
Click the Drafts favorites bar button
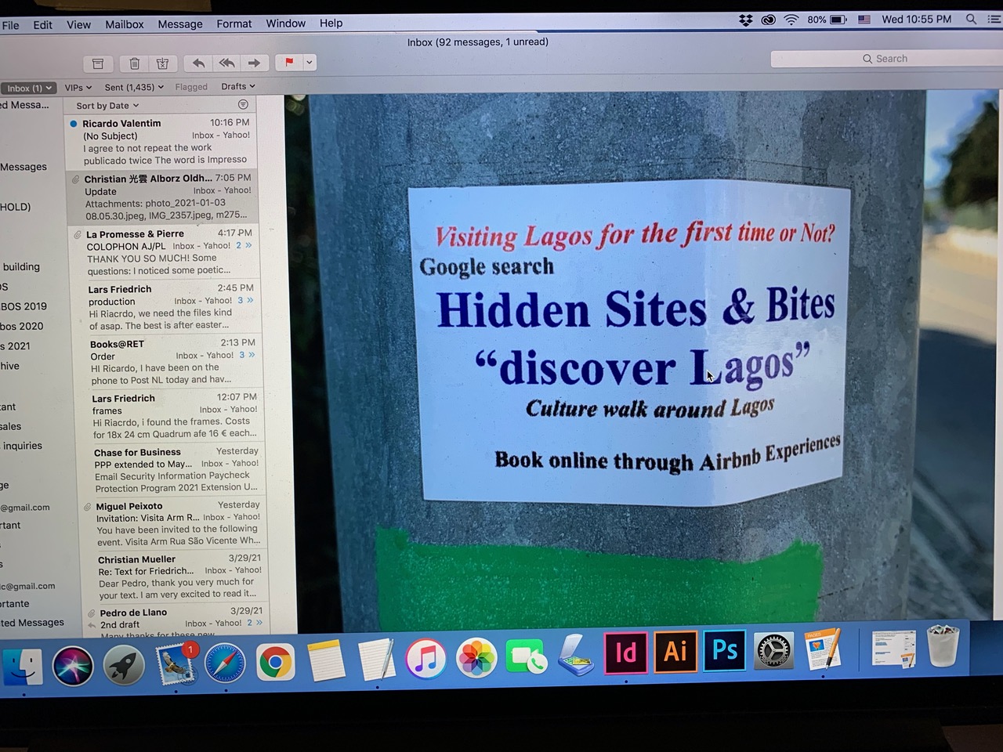237,87
